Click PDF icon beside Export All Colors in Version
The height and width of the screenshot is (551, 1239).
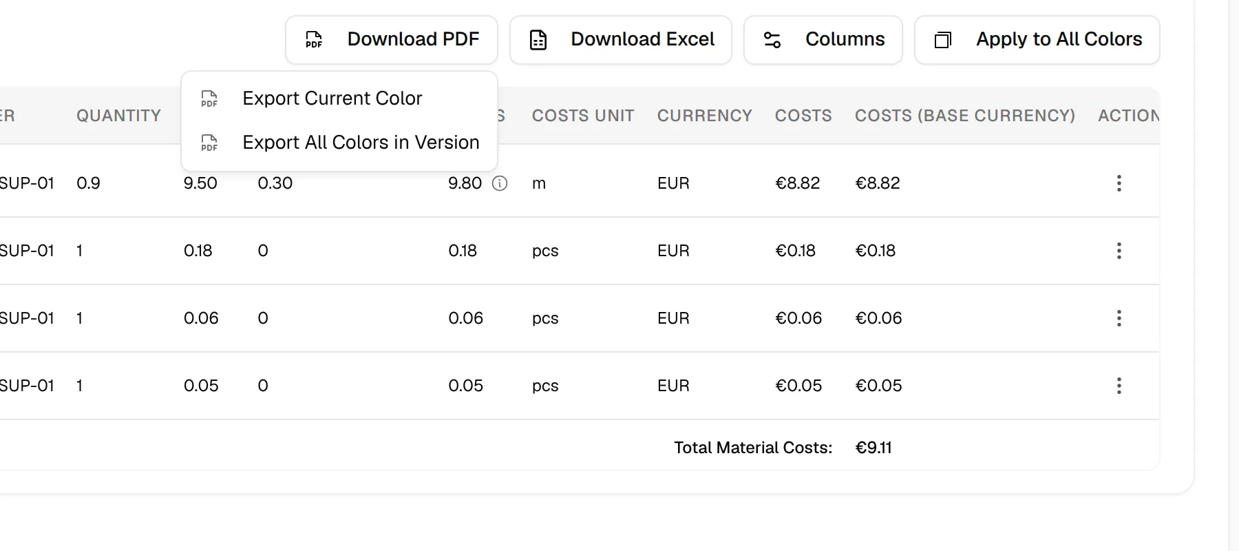(209, 143)
